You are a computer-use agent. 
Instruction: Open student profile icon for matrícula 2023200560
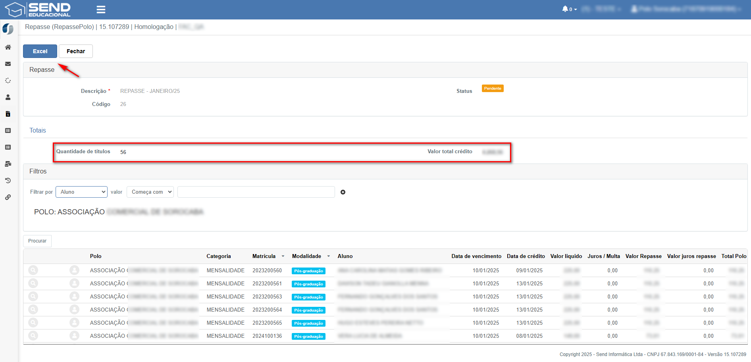point(74,270)
